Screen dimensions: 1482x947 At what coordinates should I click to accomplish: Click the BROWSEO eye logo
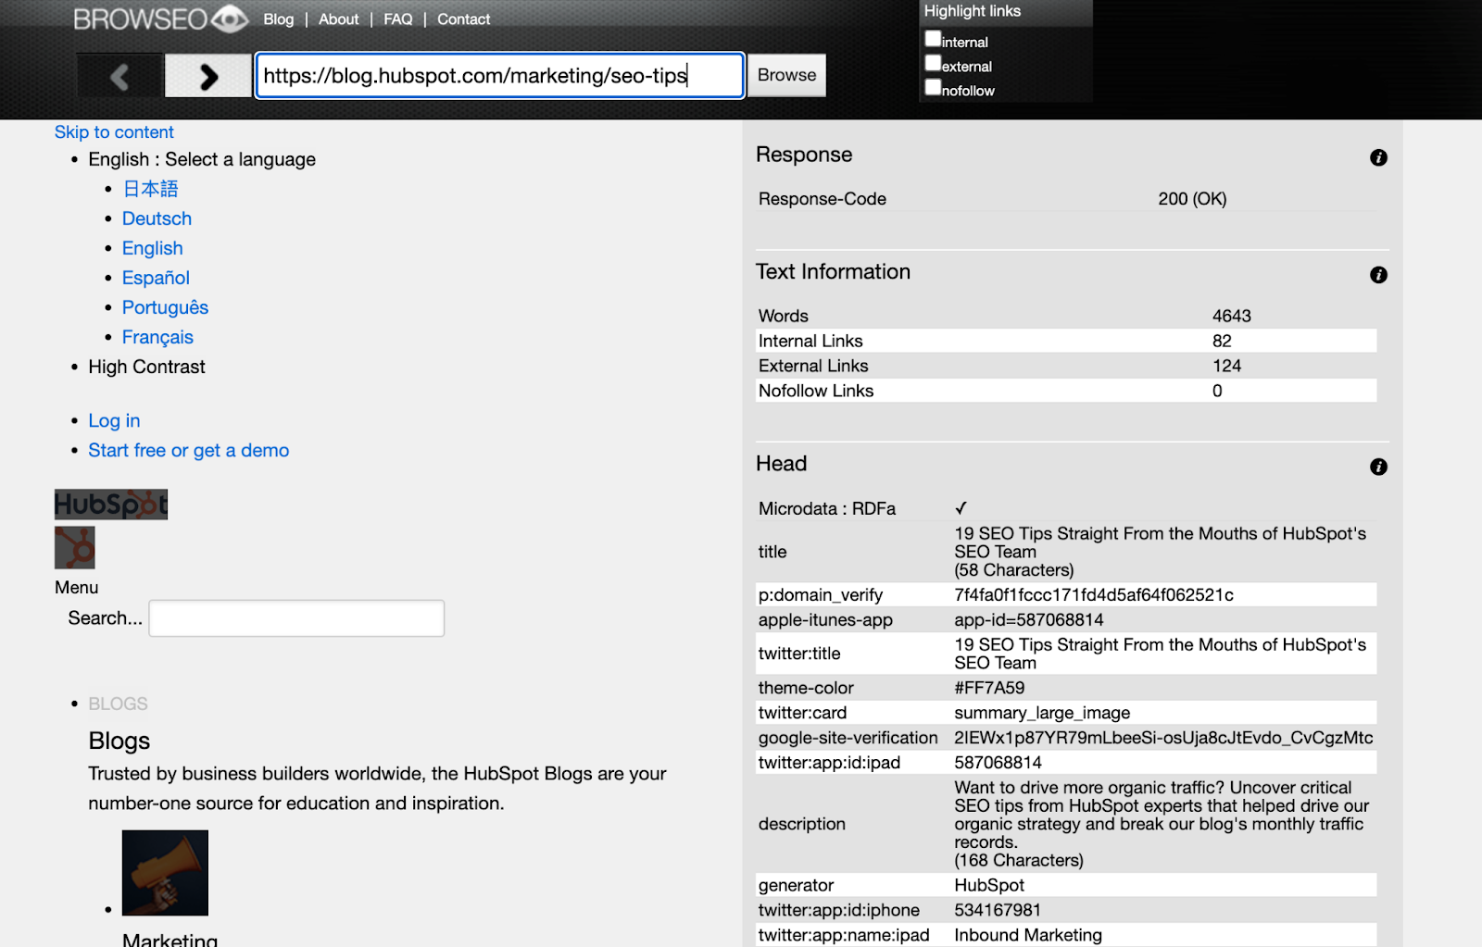tap(161, 19)
